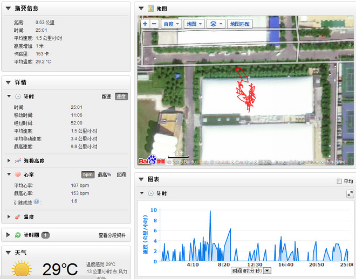Image resolution: width=356 pixels, height=279 pixels.
Task: Open the 地图 map type dropdown
Action: coord(194,24)
